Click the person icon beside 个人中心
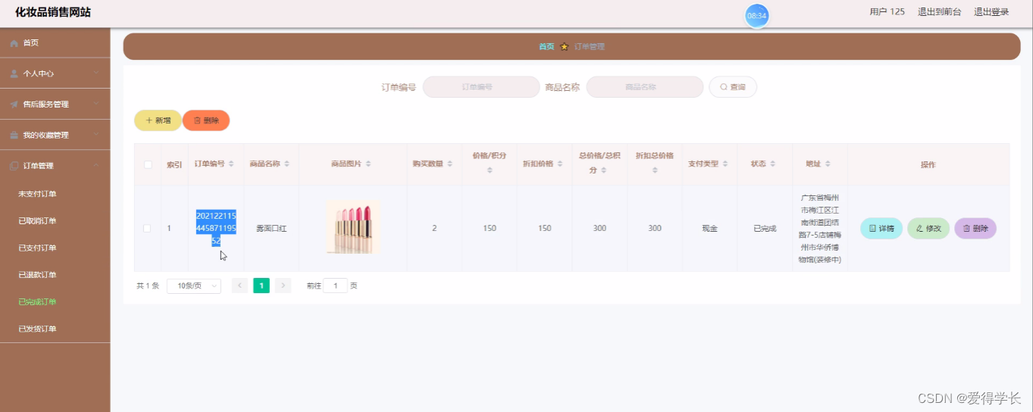Viewport: 1033px width, 412px height. (14, 73)
